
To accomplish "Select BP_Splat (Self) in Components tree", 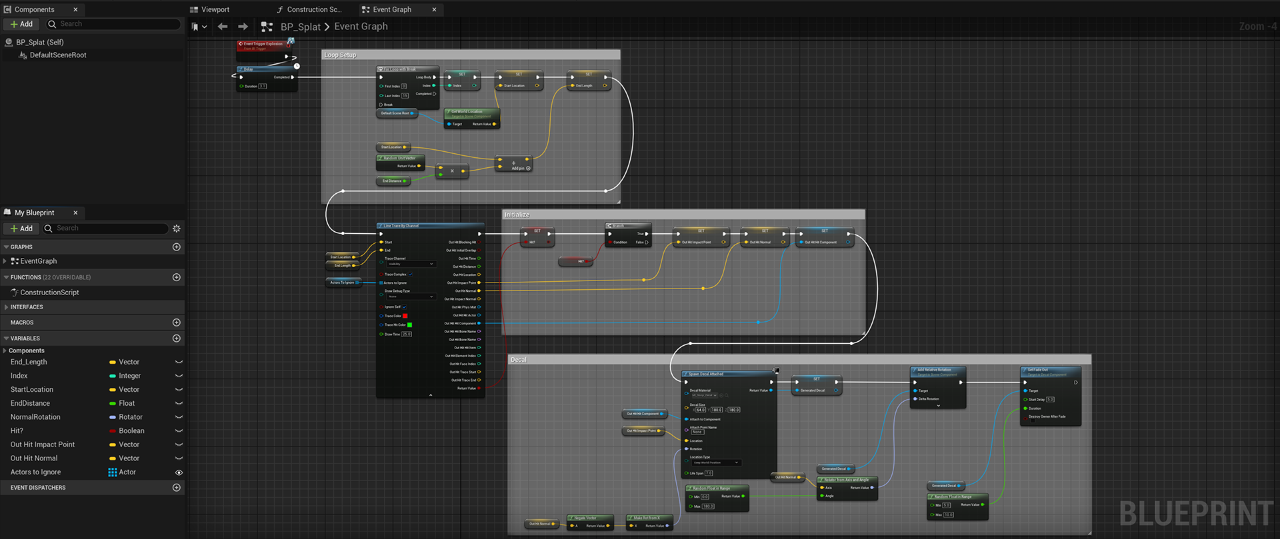I will 40,42.
